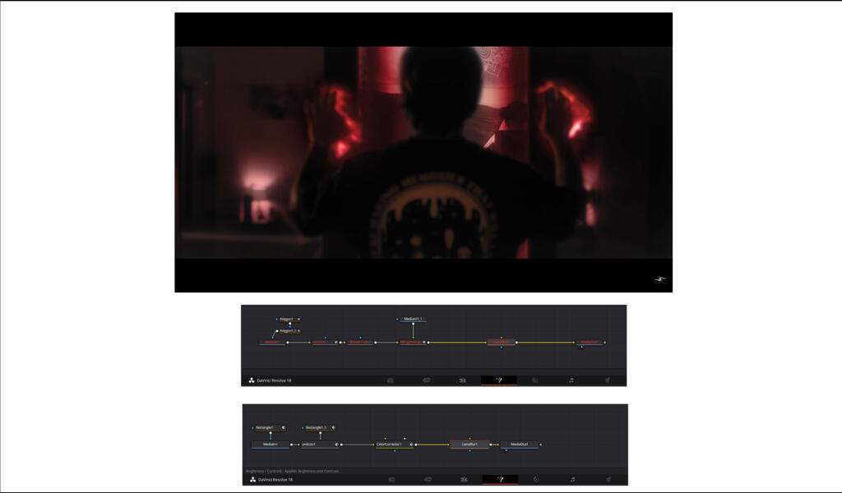
Task: Expand the Polygon1_1 node's disclosure arrow
Action: coord(298,331)
